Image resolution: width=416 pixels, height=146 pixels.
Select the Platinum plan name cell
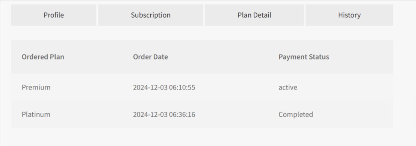tap(36, 114)
